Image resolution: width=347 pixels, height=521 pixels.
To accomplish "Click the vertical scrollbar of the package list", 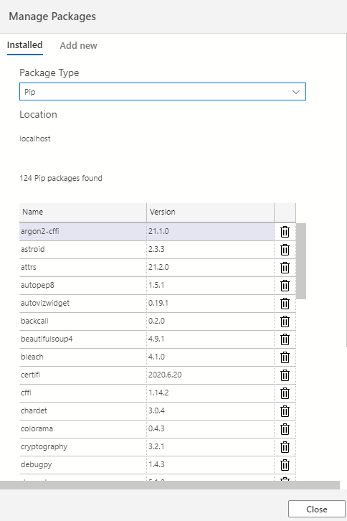I will [x=301, y=261].
